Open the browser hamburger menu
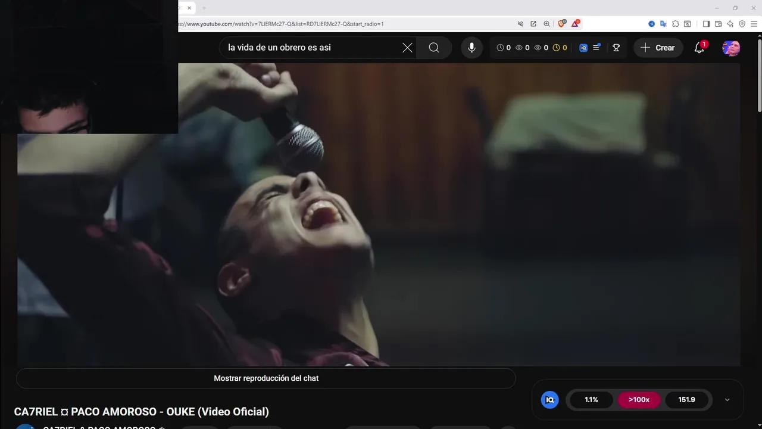Viewport: 762px width, 429px height. tap(754, 24)
